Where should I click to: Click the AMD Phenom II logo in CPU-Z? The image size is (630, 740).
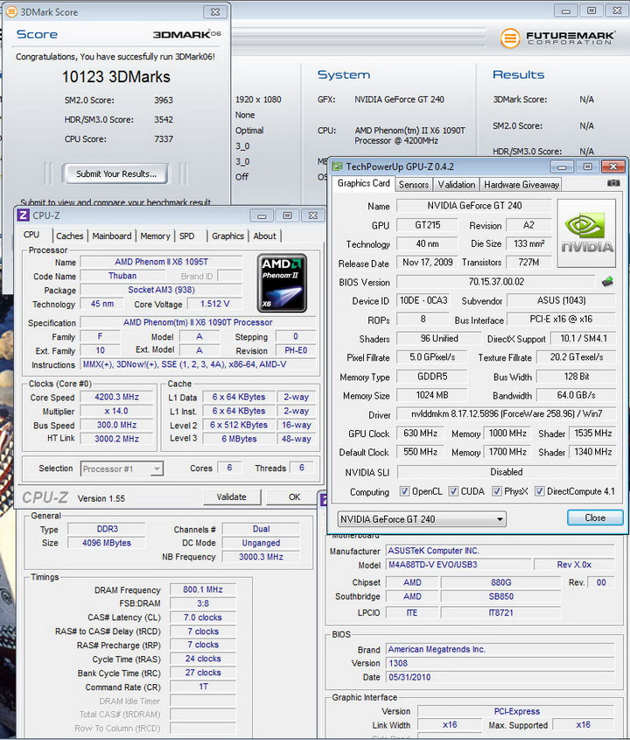click(282, 283)
